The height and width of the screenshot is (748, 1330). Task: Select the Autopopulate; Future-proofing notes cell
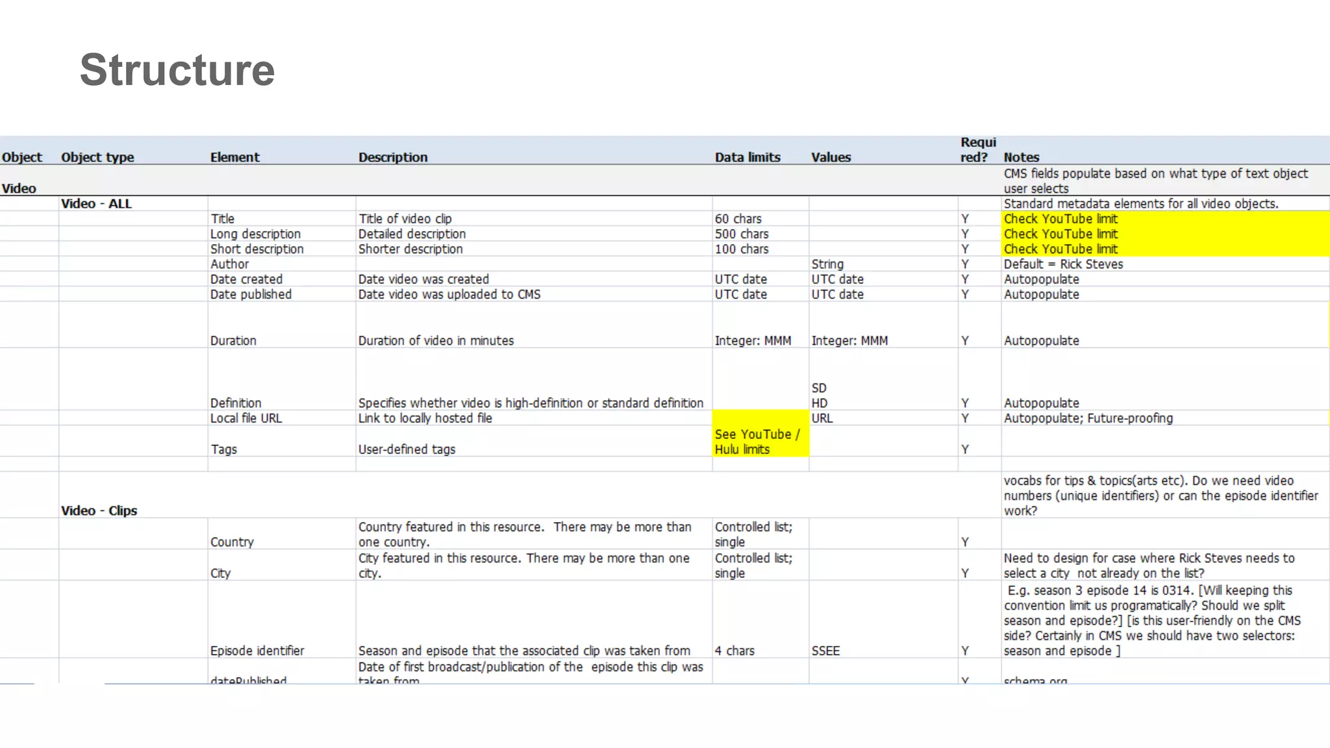[1088, 418]
